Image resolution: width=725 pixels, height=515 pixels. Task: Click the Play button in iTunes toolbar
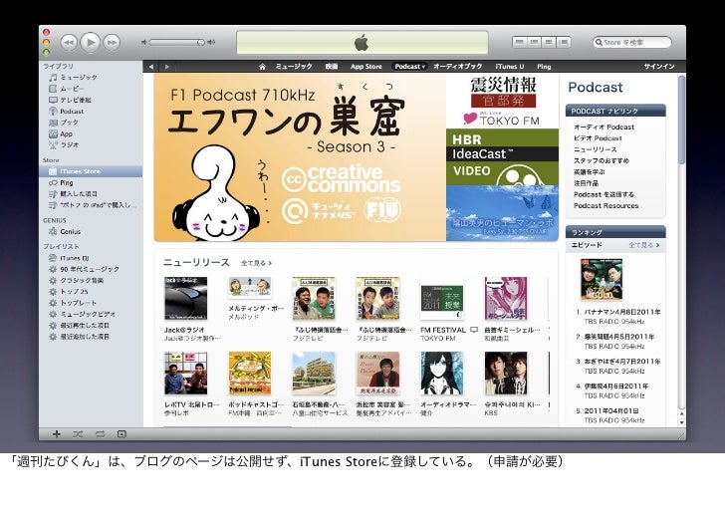click(x=91, y=43)
